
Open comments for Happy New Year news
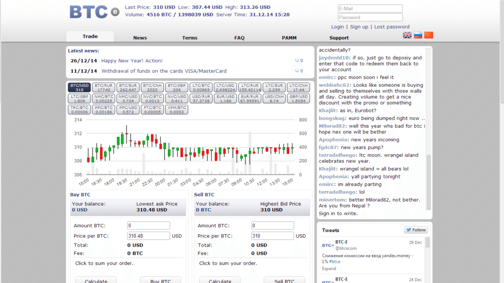coord(299,60)
